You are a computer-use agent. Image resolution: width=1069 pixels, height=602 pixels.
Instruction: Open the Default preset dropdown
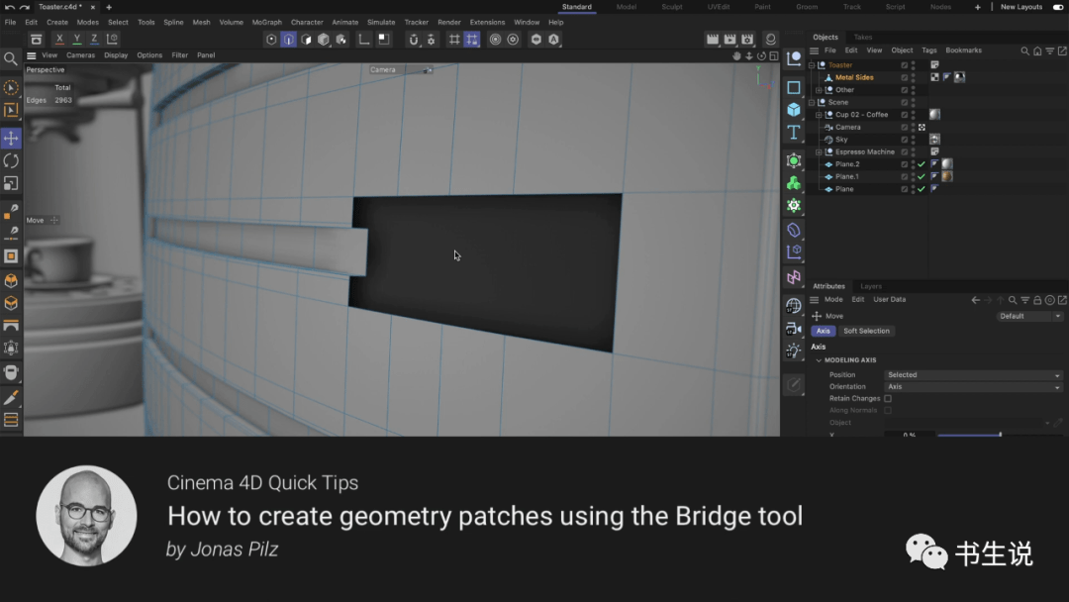click(1029, 316)
